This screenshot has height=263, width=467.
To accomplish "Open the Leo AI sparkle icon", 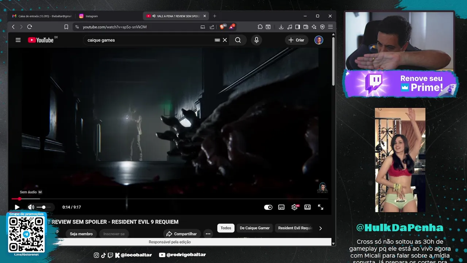I will click(x=314, y=27).
